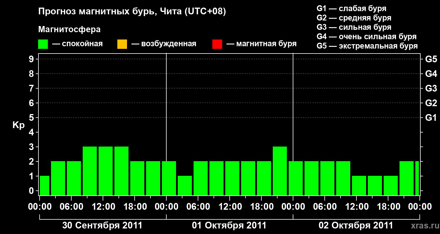
Task: Click the G1 label on the right axis
Action: 431,118
